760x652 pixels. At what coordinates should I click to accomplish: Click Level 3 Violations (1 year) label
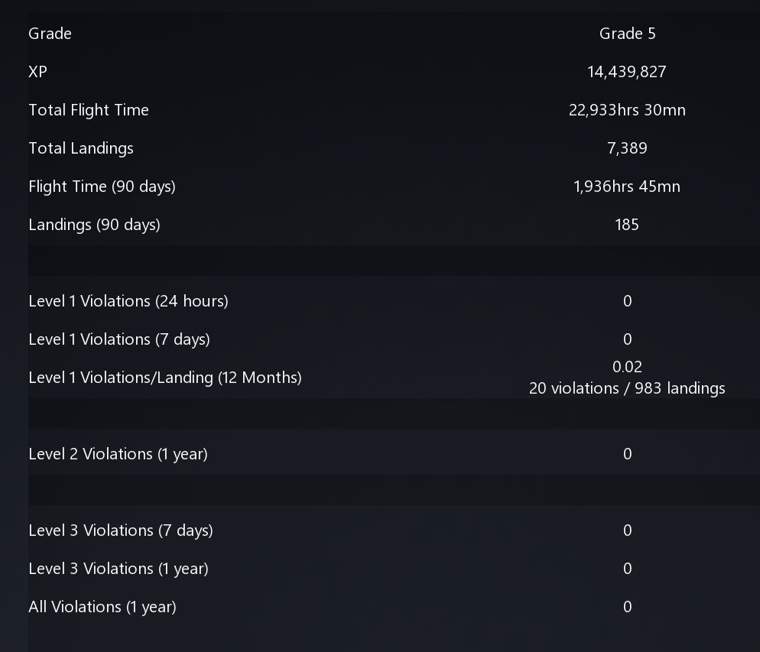[x=119, y=569]
